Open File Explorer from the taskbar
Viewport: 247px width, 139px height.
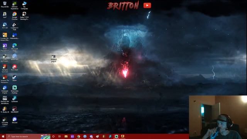coord(66,136)
